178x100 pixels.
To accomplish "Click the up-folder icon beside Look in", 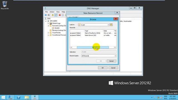I will (111, 25).
